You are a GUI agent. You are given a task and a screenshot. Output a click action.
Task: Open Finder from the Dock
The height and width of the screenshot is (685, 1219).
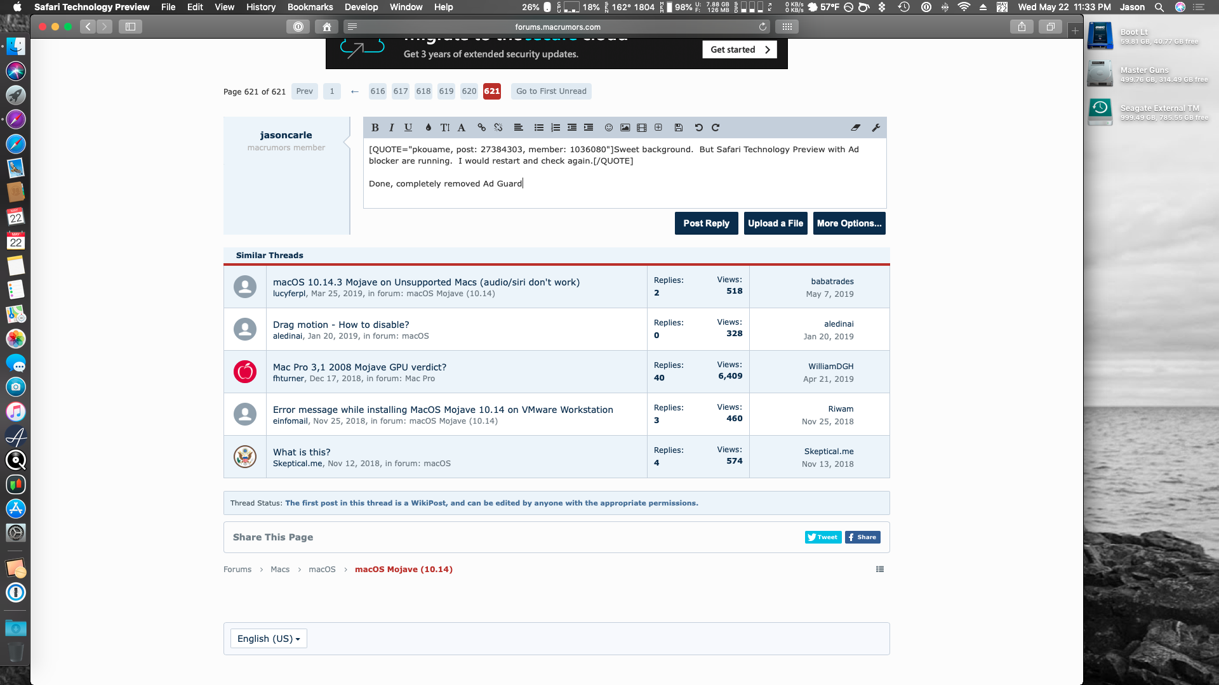pos(16,46)
